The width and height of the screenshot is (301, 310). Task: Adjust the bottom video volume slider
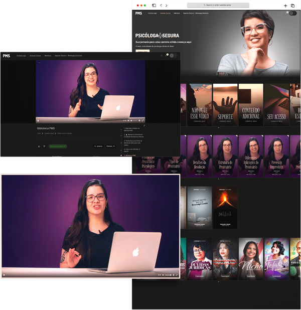[168, 275]
